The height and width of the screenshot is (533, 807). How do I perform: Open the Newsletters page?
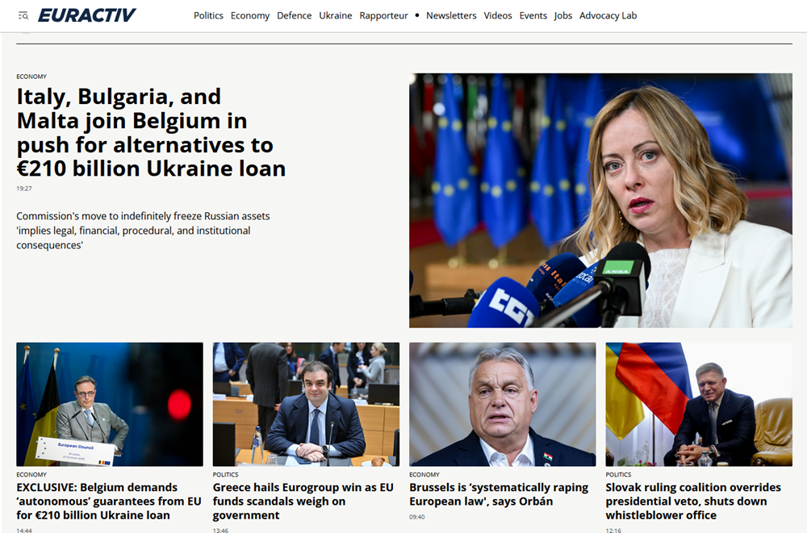tap(451, 15)
